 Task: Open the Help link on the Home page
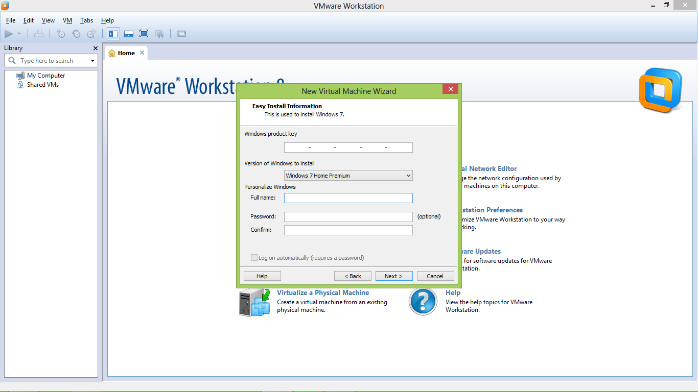click(x=453, y=292)
